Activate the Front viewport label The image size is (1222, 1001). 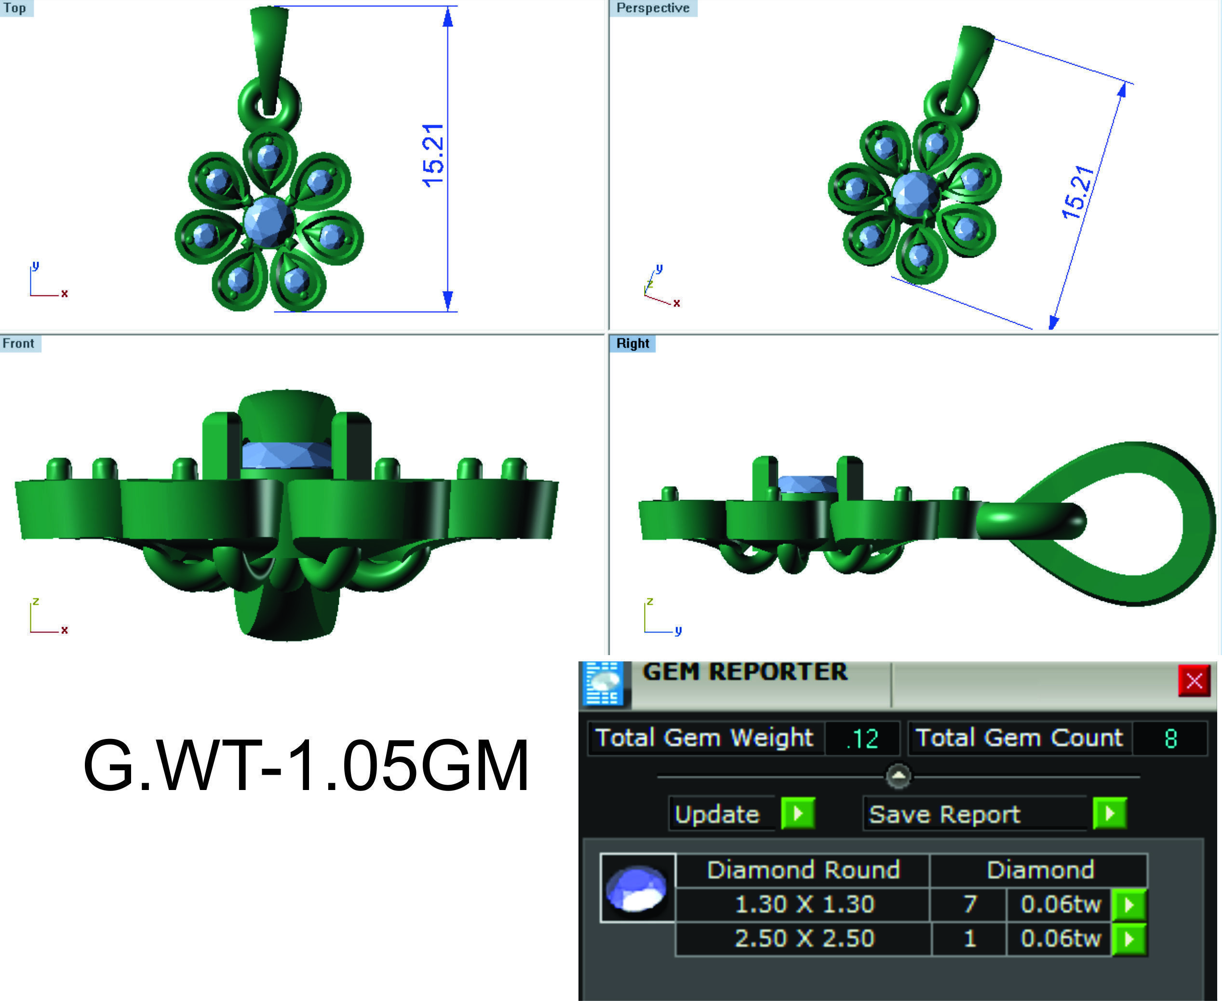click(x=20, y=343)
